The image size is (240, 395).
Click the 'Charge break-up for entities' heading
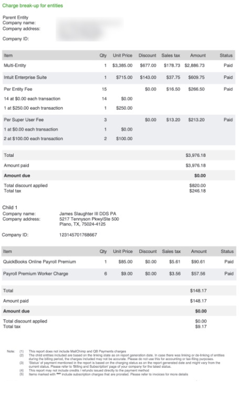(33, 6)
